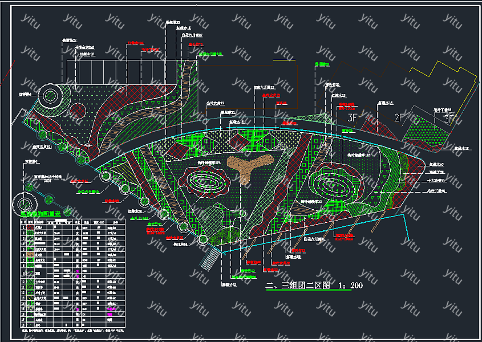Select the note text line below legend table
The image size is (482, 342).
(x=72, y=331)
